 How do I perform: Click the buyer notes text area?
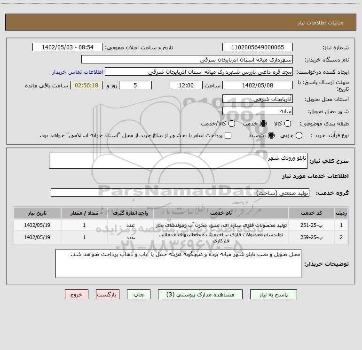[178, 264]
